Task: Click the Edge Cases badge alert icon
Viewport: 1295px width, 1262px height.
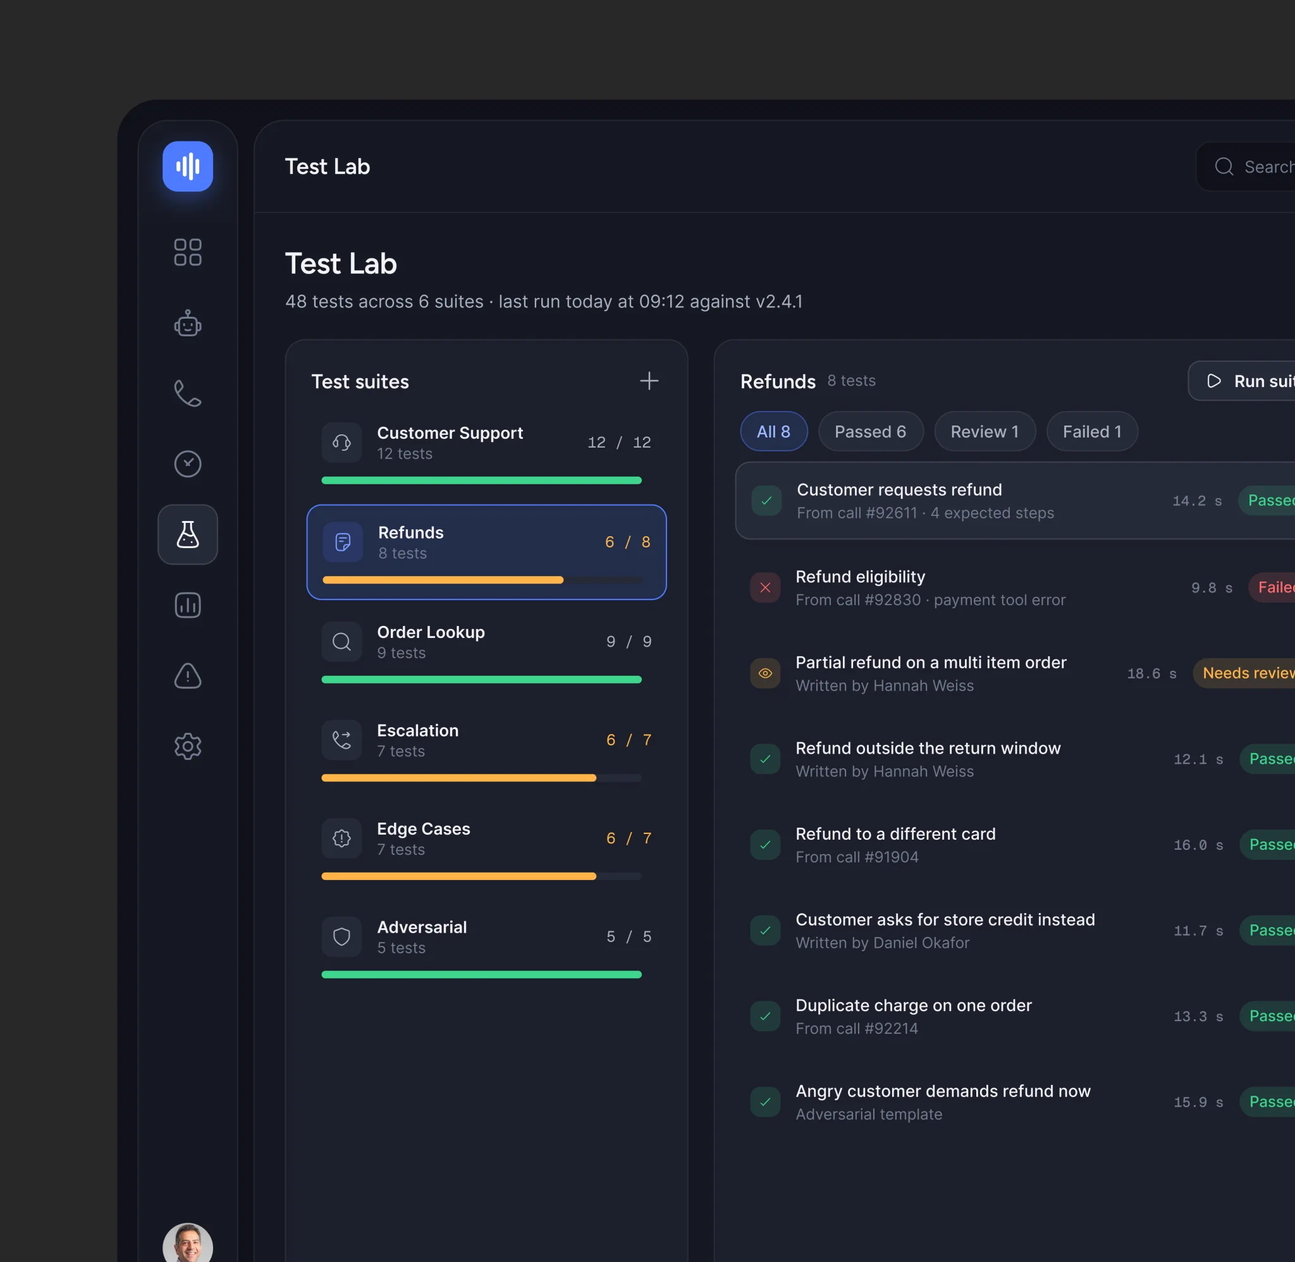Action: pos(342,838)
